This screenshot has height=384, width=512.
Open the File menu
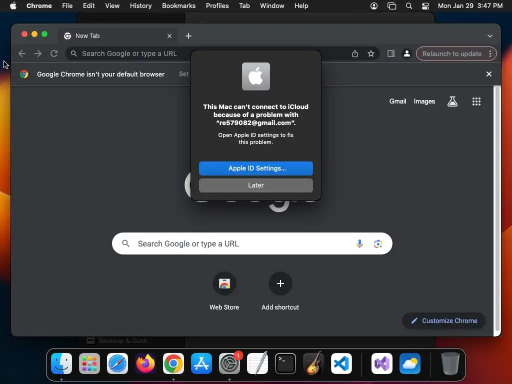point(67,6)
